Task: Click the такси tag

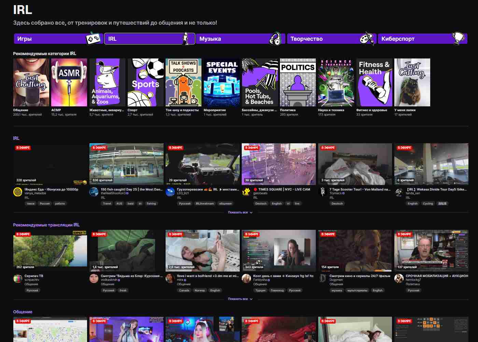Action: [31, 203]
